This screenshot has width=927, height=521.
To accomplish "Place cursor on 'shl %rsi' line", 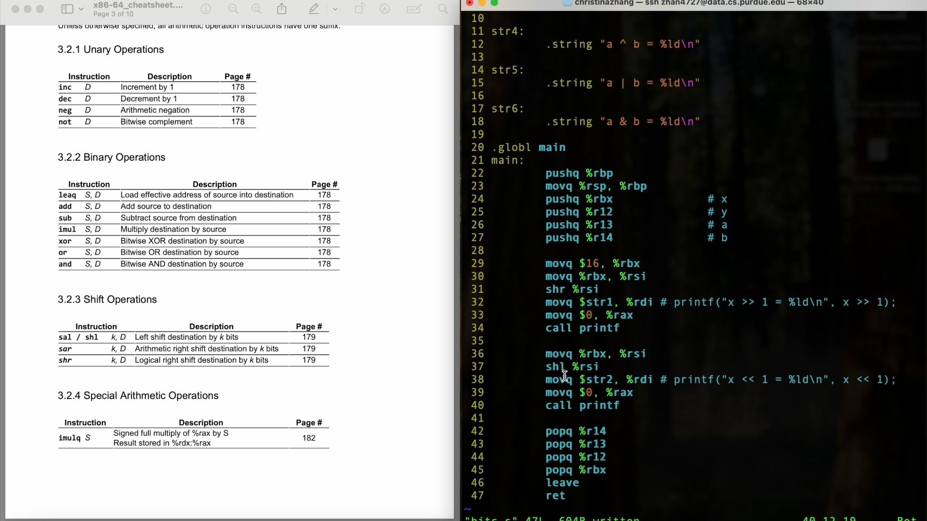I will [x=572, y=367].
